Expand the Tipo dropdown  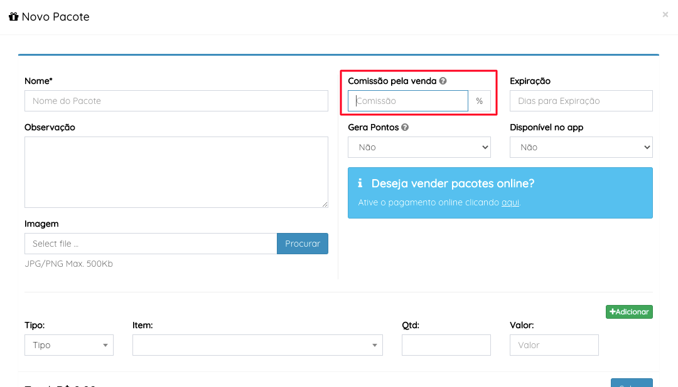point(69,345)
